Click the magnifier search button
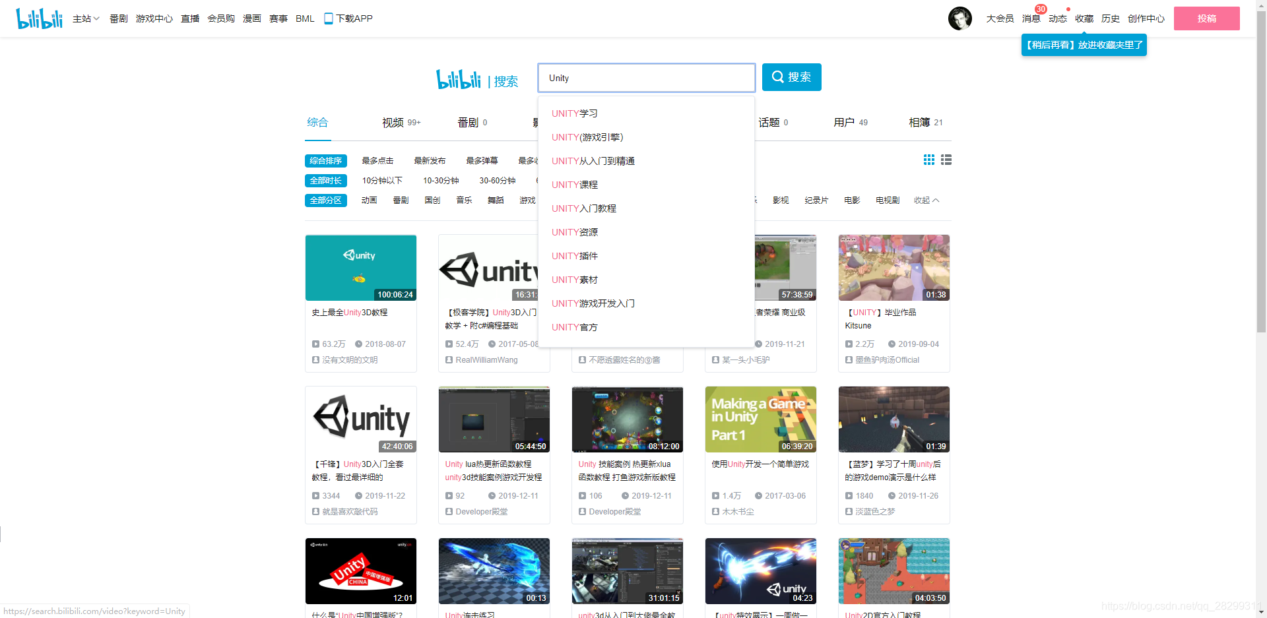Image resolution: width=1267 pixels, height=618 pixels. tap(791, 77)
